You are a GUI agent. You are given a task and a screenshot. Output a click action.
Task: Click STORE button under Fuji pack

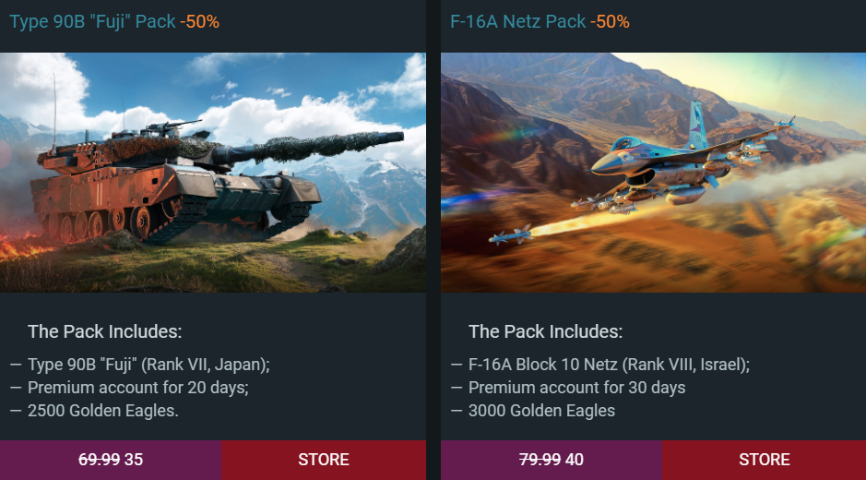324,460
